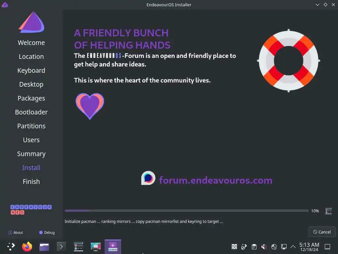The image size is (338, 254).
Task: Click the lifebuoy illustration
Action: click(288, 61)
